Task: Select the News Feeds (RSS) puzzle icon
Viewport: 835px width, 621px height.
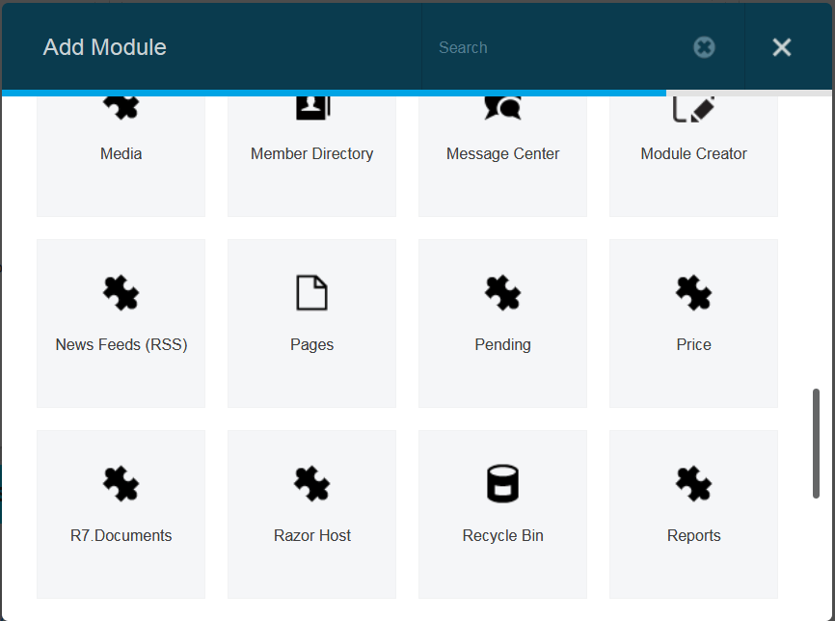Action: coord(121,292)
